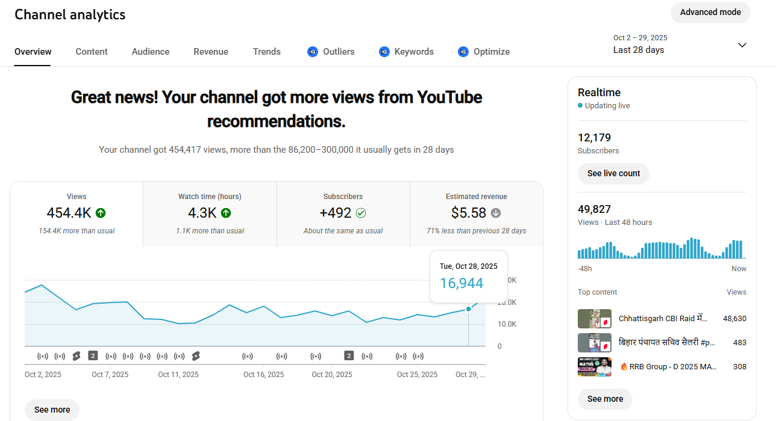Open the Trends tab
The height and width of the screenshot is (421, 776).
tap(267, 52)
